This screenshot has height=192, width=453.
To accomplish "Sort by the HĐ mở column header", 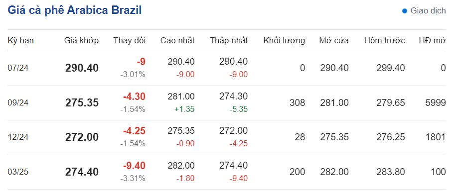I will click(432, 41).
